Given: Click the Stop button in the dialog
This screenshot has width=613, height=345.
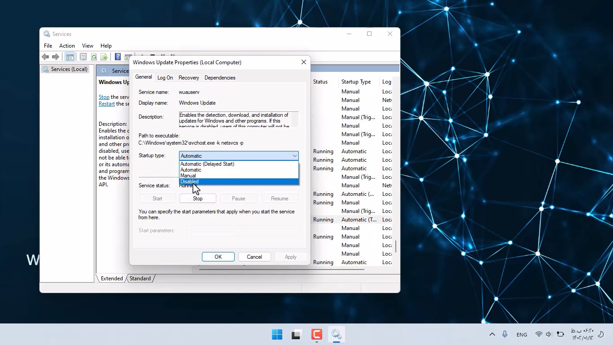Looking at the screenshot, I should pyautogui.click(x=198, y=199).
